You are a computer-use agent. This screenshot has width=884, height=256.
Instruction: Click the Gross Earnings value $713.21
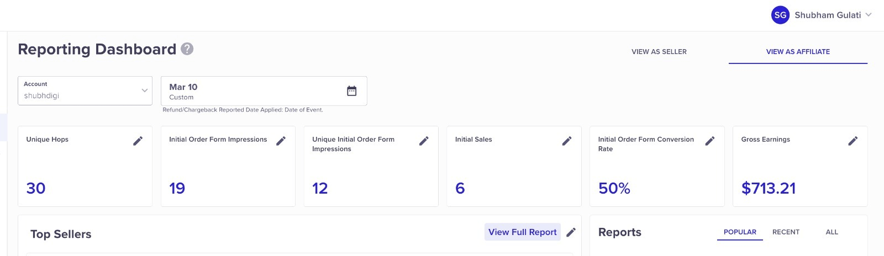(769, 189)
